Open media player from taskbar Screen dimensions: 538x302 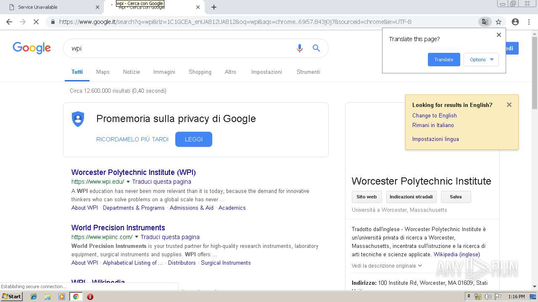[62, 297]
